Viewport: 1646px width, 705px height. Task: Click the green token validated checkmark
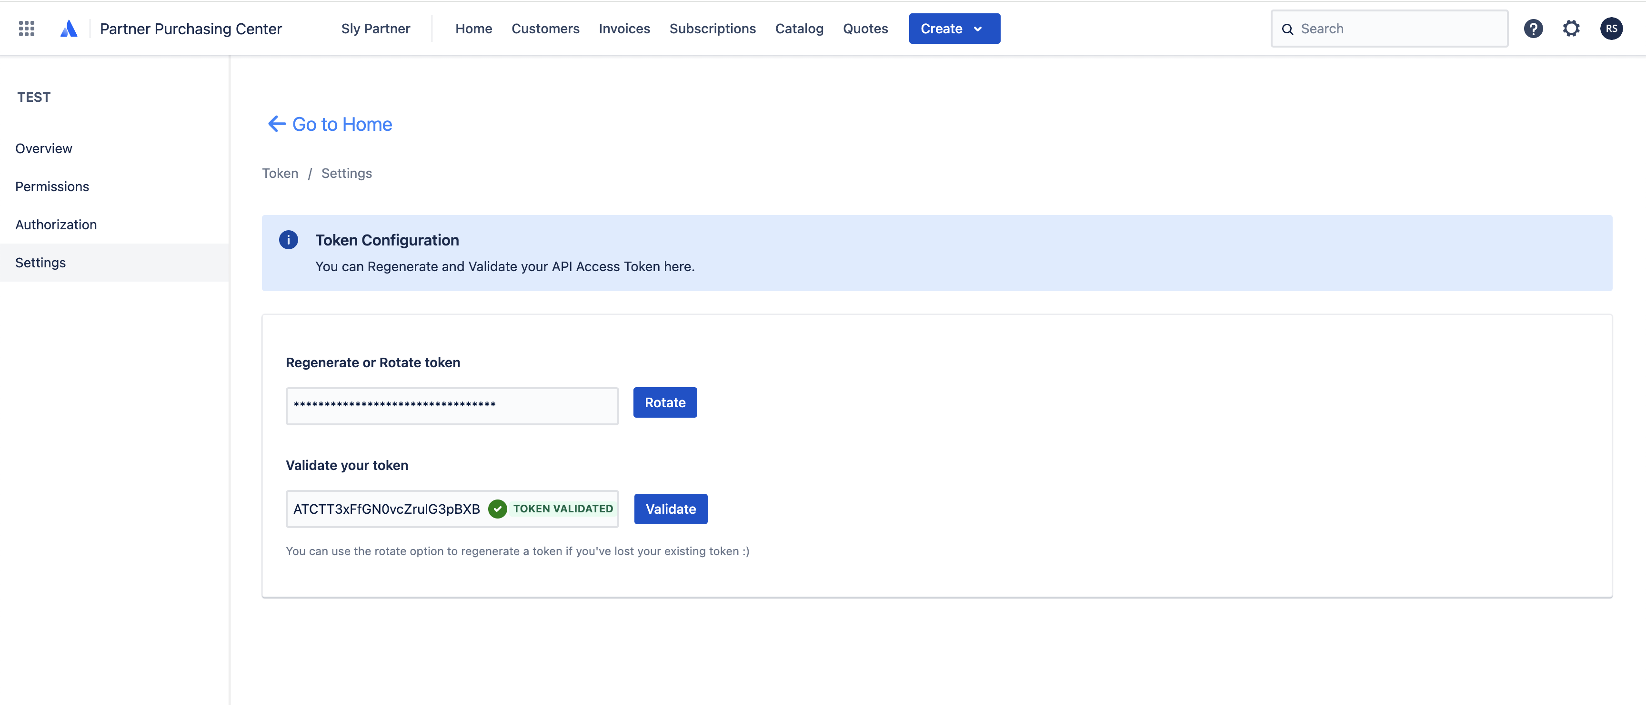pyautogui.click(x=497, y=509)
